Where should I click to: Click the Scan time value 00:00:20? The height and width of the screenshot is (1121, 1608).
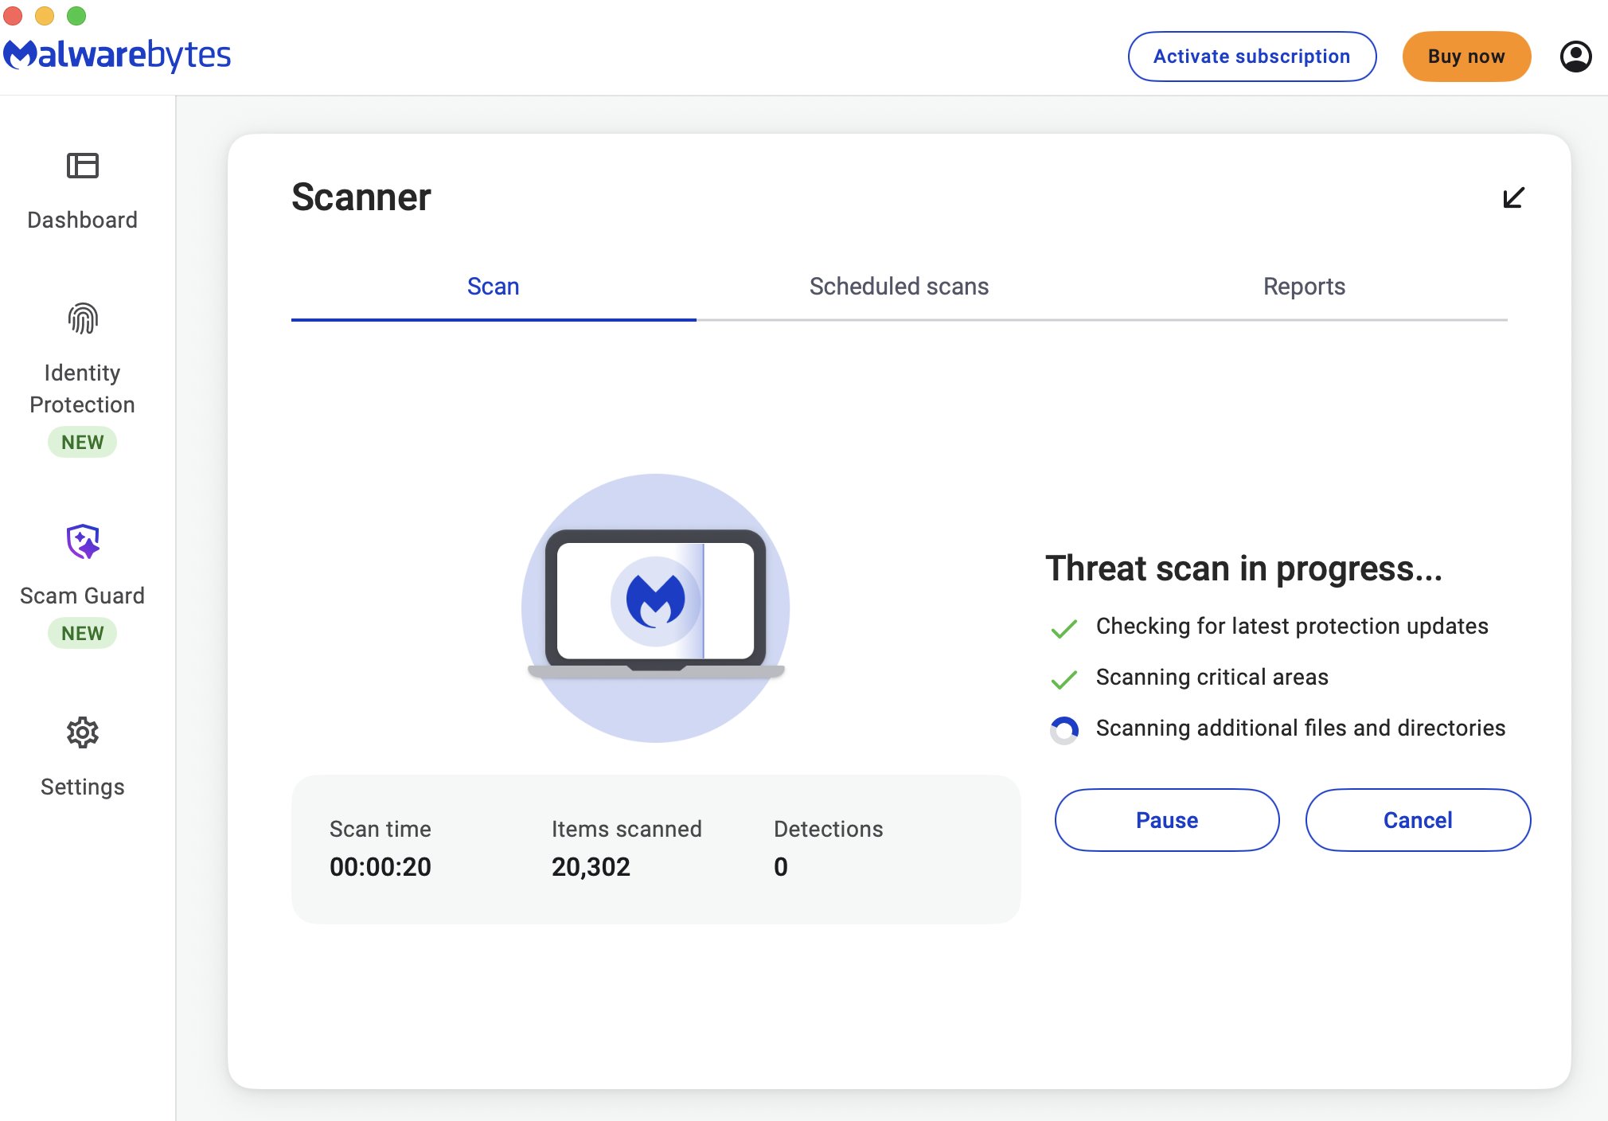pyautogui.click(x=381, y=866)
